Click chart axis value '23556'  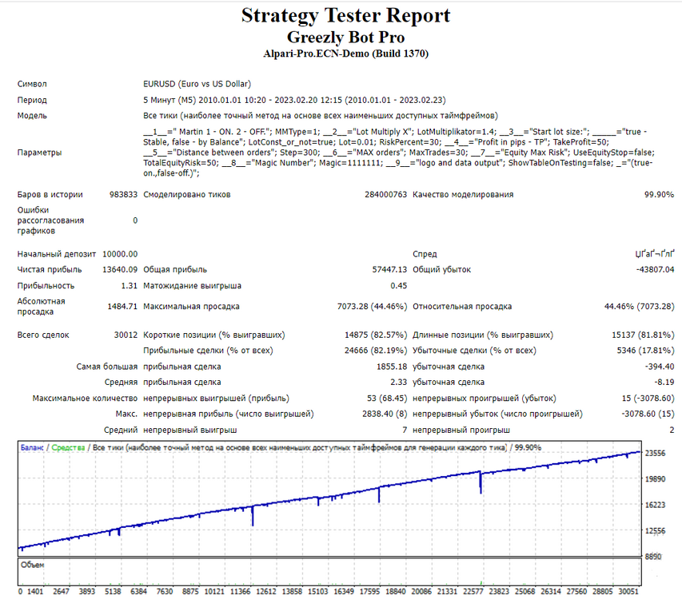655,454
